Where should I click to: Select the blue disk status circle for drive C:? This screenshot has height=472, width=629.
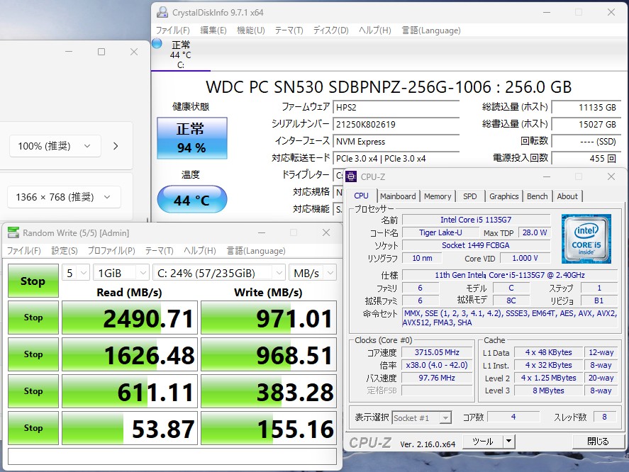pyautogui.click(x=157, y=44)
